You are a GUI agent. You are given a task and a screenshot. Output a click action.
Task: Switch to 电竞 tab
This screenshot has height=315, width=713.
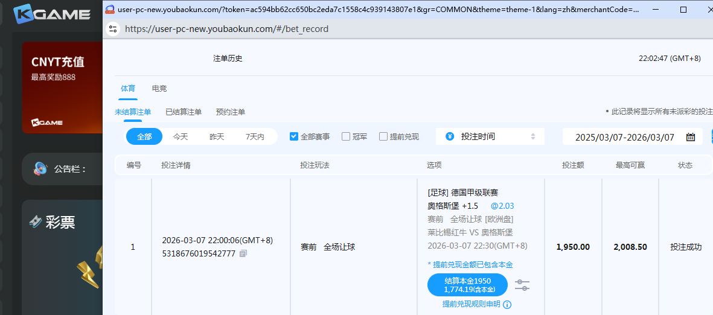click(x=159, y=89)
